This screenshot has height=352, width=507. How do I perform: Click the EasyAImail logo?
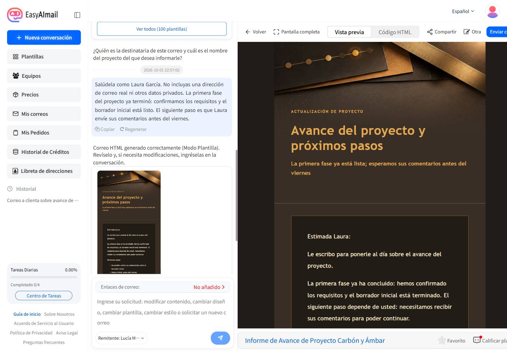[x=32, y=15]
